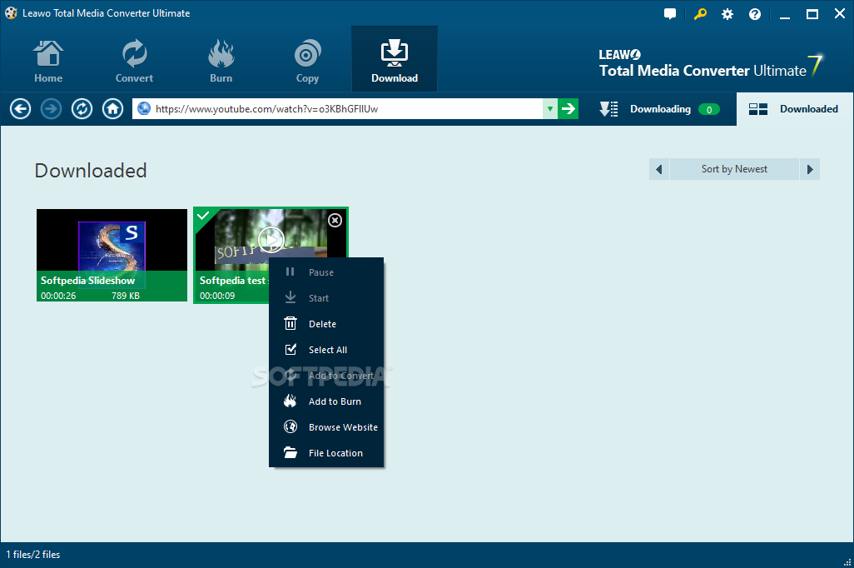Click the green Go arrow button
This screenshot has height=568, width=854.
568,109
